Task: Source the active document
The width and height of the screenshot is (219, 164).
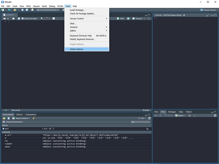Action: pos(137,19)
